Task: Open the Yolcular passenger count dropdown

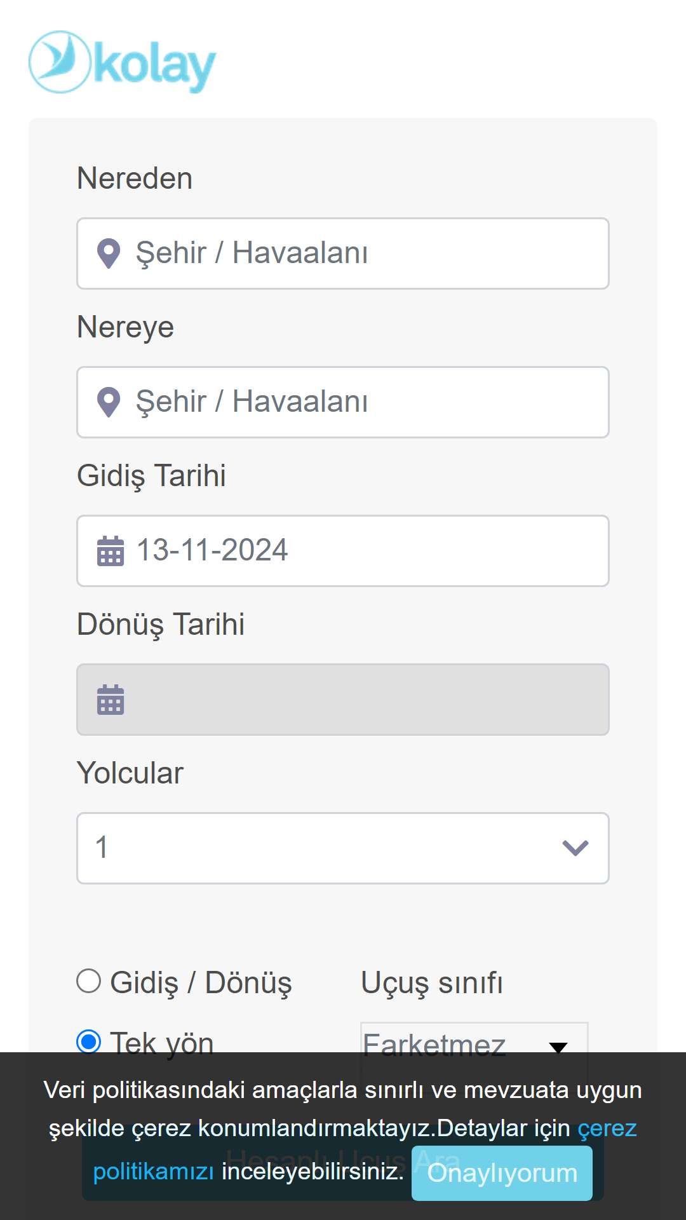Action: tap(343, 848)
